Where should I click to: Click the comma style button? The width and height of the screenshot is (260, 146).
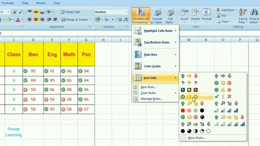coord(113,20)
